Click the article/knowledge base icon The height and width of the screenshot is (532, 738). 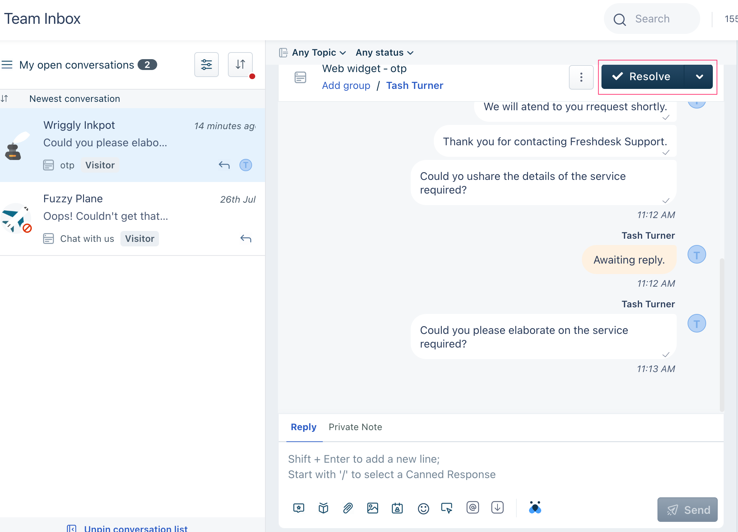click(x=324, y=507)
